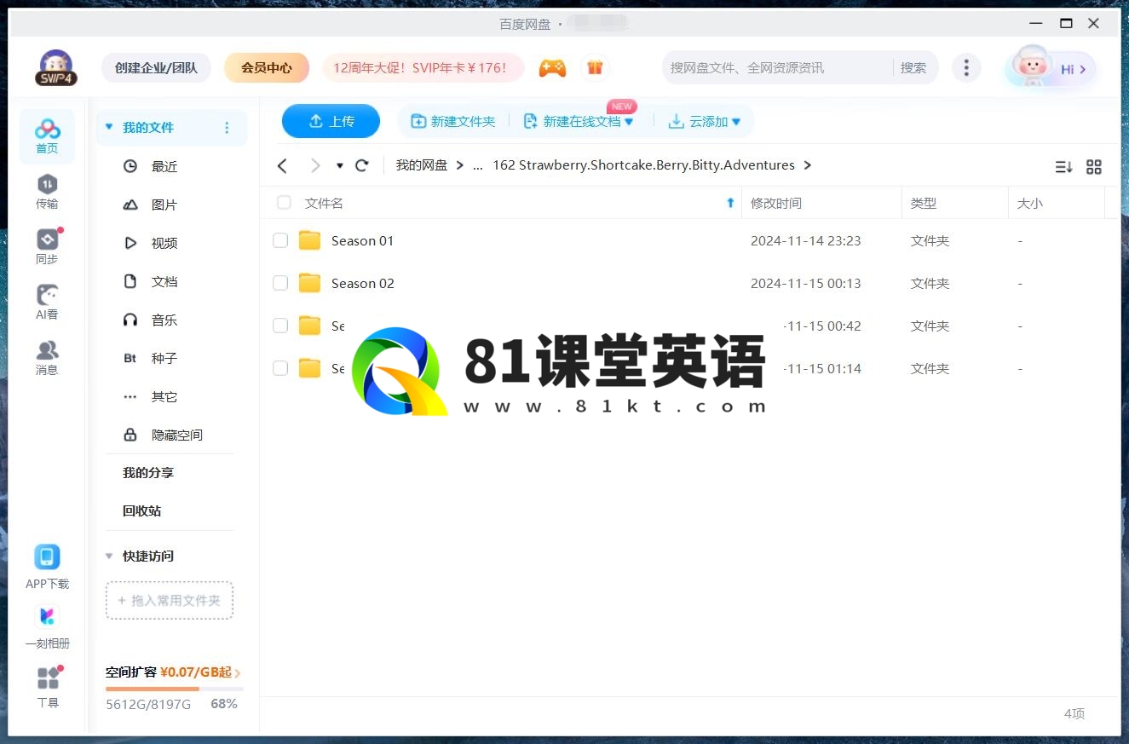Open the gift box icon
1129x744 pixels.
click(595, 68)
